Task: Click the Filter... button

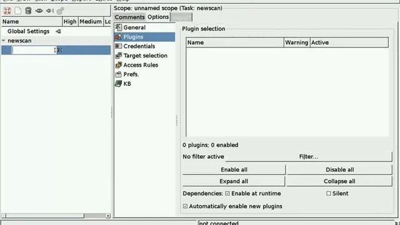Action: tap(309, 157)
